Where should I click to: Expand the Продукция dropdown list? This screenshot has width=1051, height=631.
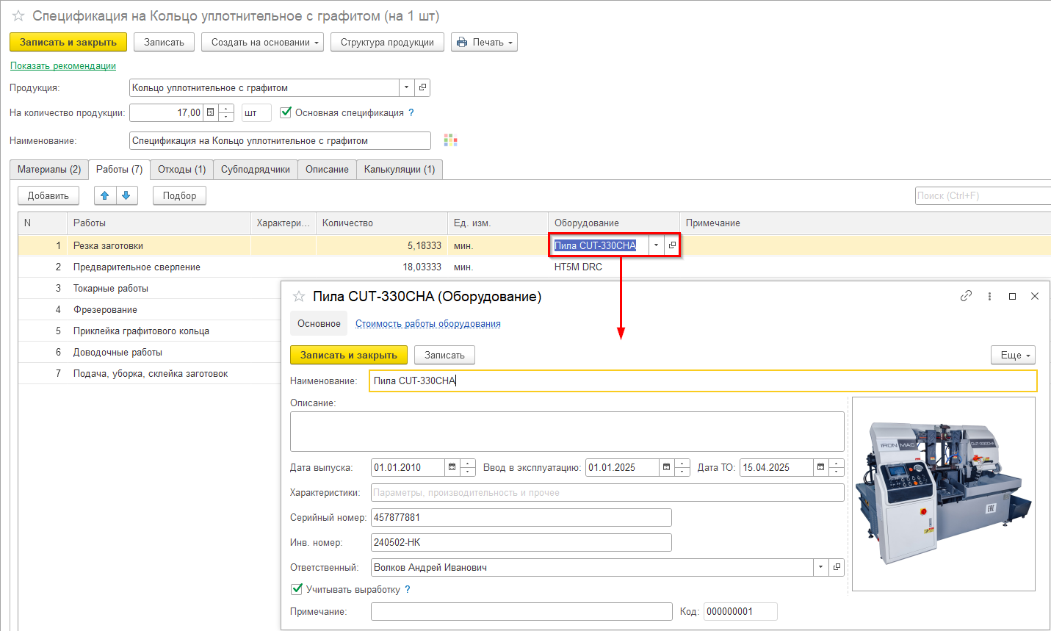click(x=407, y=87)
